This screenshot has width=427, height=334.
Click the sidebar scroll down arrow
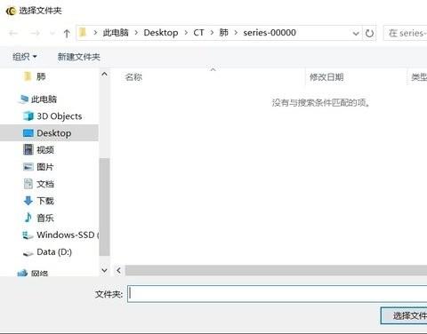104,270
